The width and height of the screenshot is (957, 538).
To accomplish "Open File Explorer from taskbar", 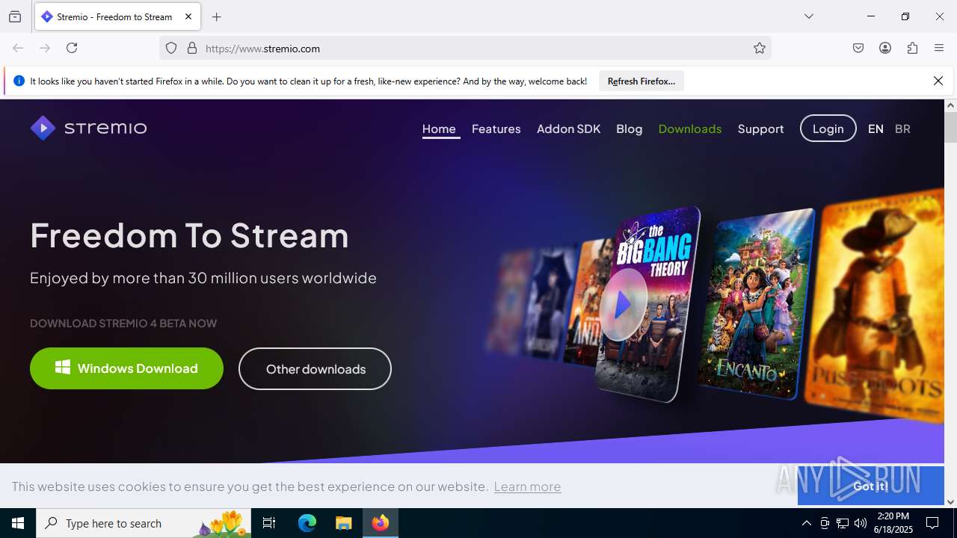I will click(x=343, y=523).
